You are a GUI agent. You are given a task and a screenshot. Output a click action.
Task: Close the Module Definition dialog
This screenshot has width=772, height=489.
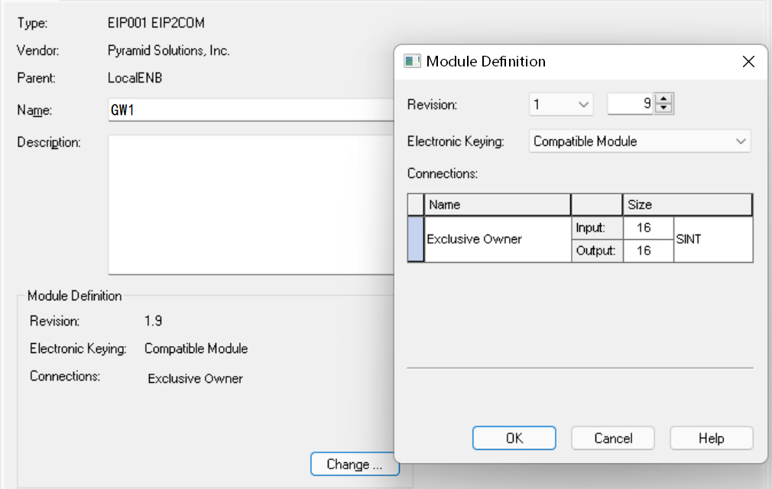[748, 61]
